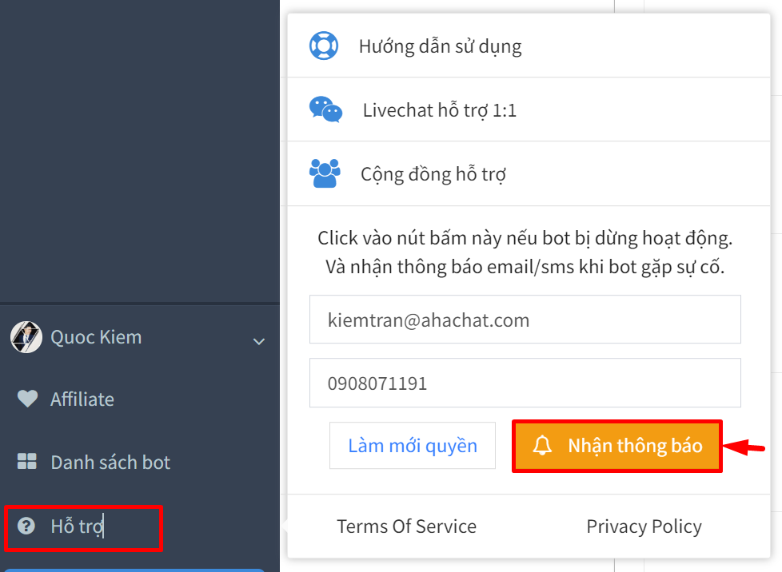
Task: Click the text 'Và nhận thông báo email/sms khi bot gặp sự cố.'
Action: click(x=525, y=267)
